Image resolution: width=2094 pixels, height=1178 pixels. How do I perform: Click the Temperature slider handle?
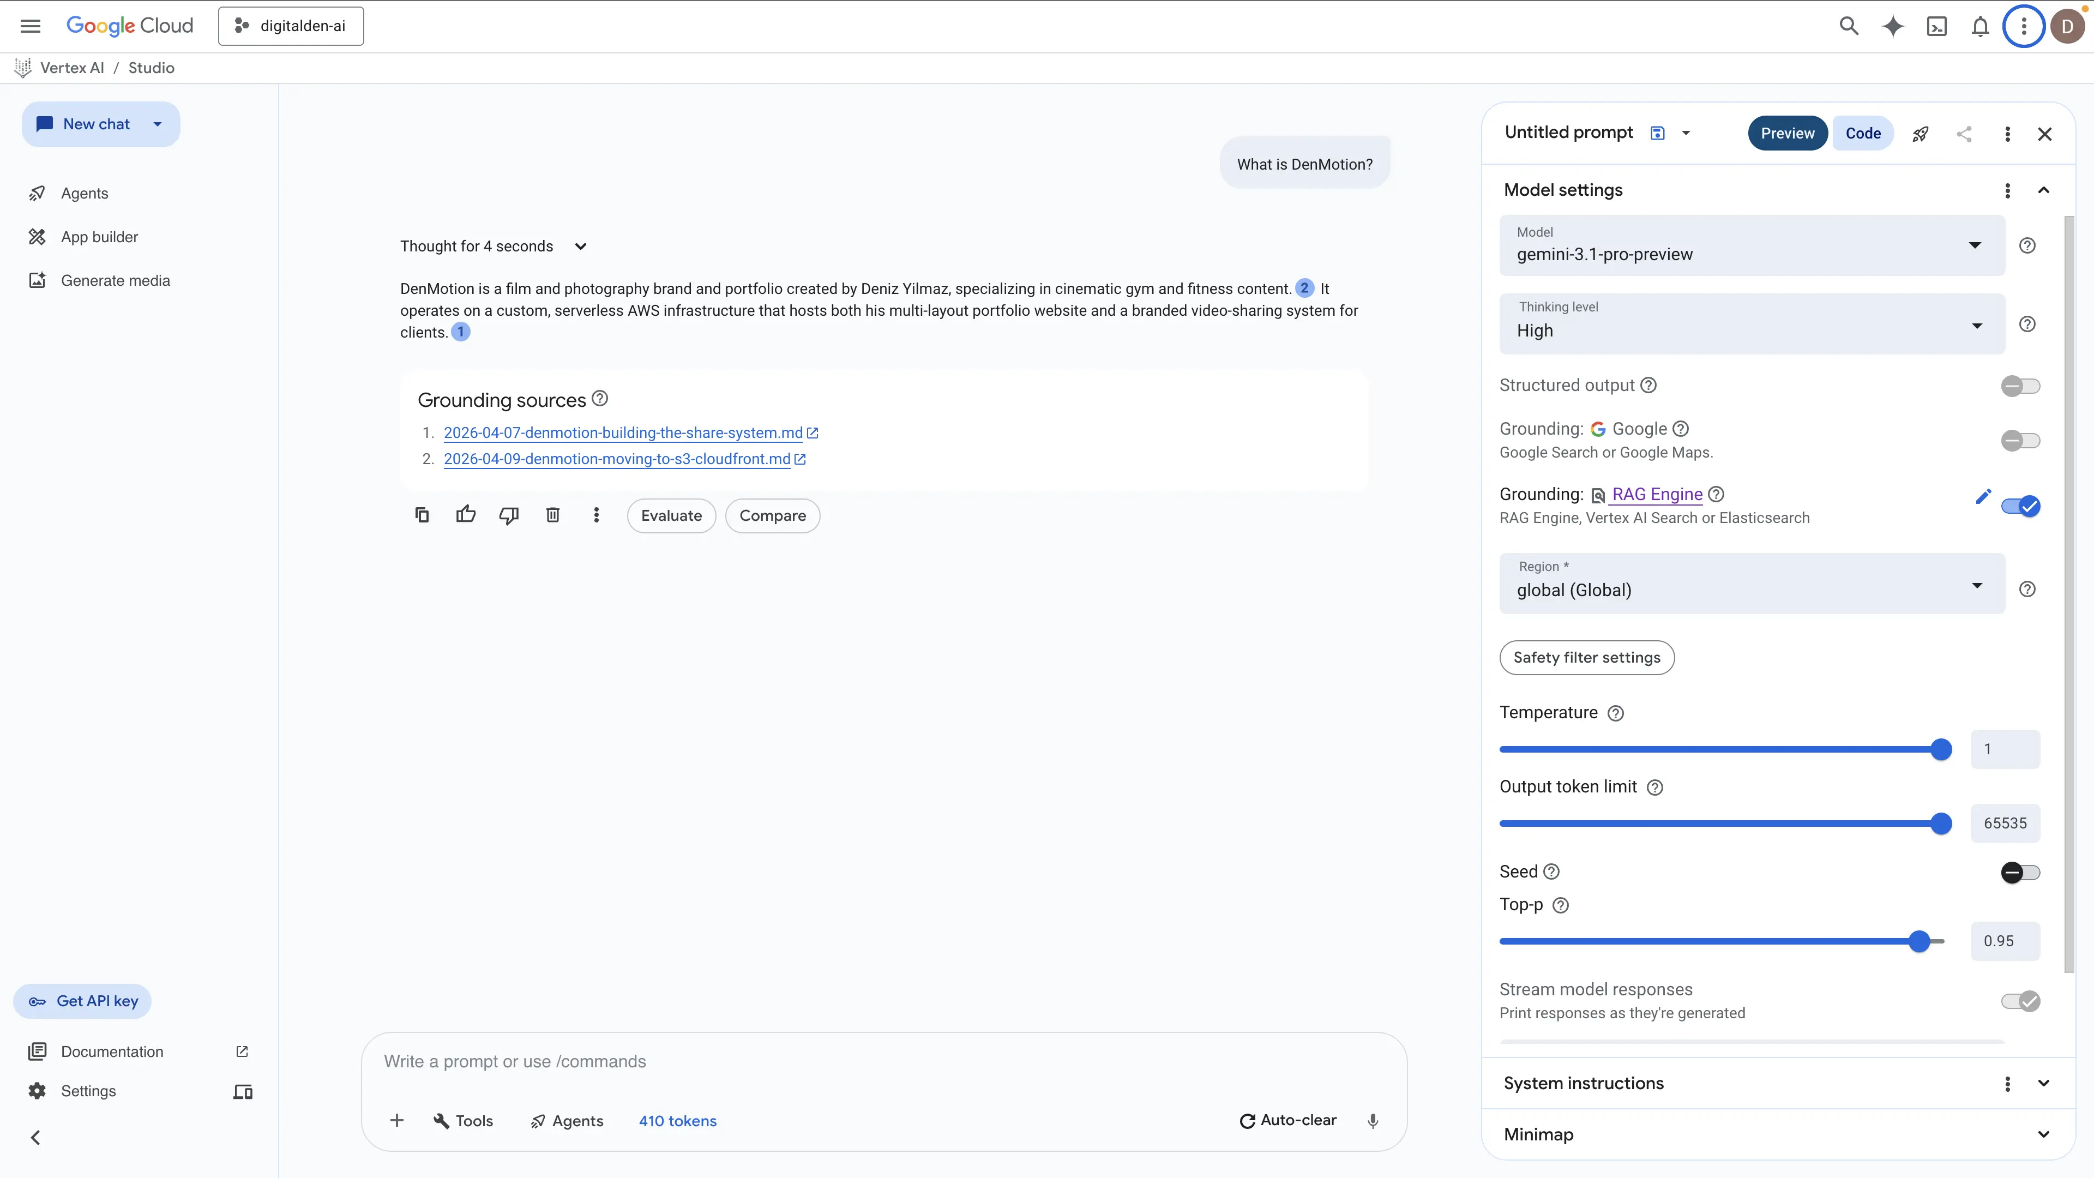click(x=1941, y=749)
